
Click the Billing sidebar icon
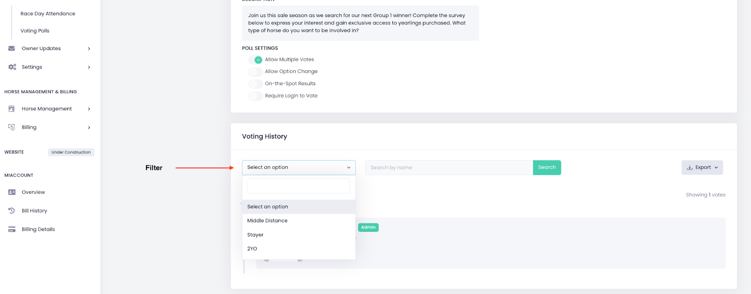click(x=12, y=127)
